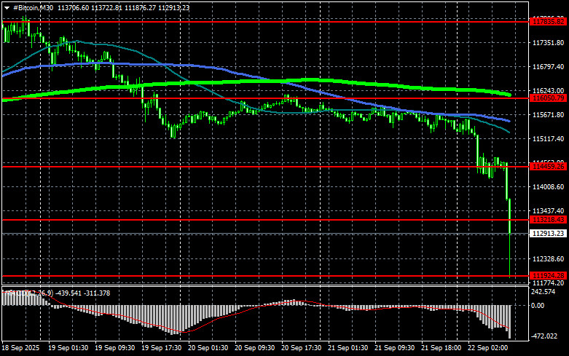569x356 pixels.
Task: Click the red level label 113218.43
Action: [549, 220]
